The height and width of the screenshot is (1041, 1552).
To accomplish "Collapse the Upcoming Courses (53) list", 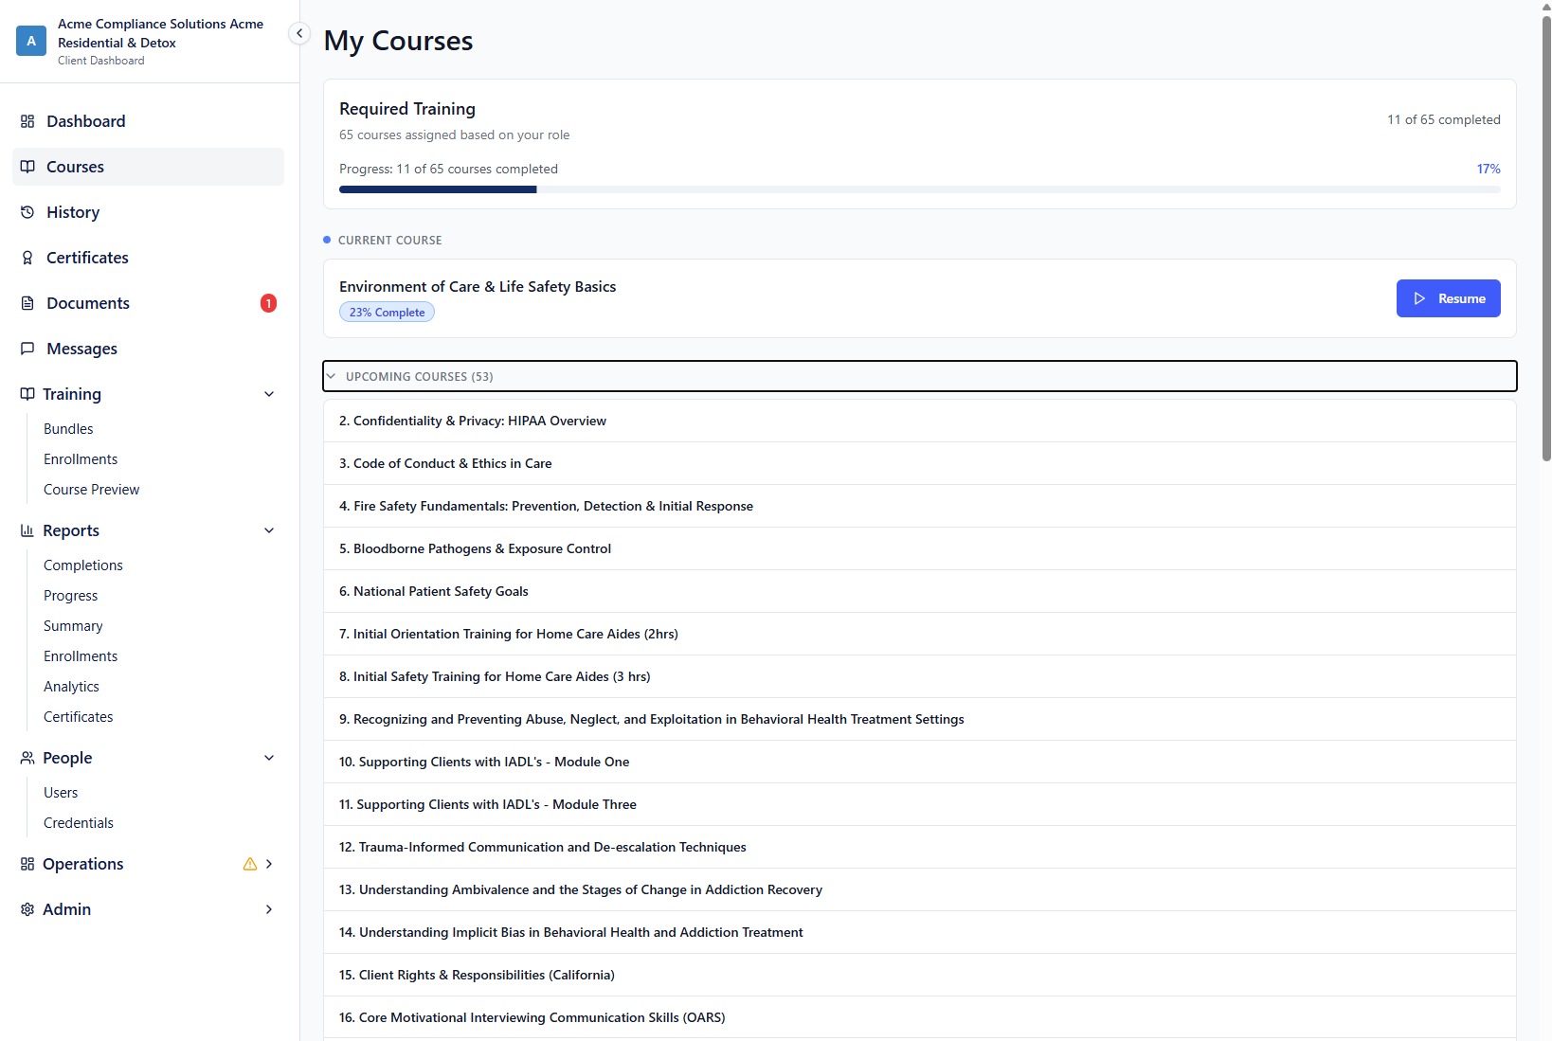I will coord(919,376).
